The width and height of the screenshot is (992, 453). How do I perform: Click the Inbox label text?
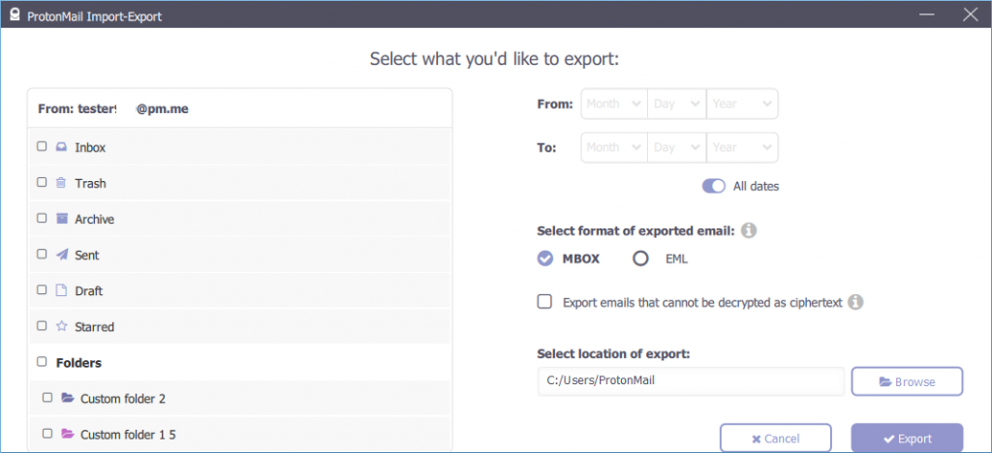pos(90,147)
